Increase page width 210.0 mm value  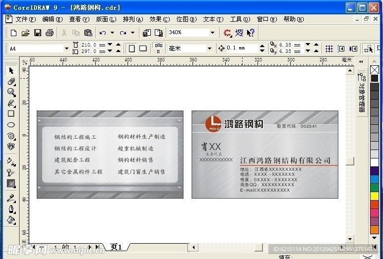point(118,45)
